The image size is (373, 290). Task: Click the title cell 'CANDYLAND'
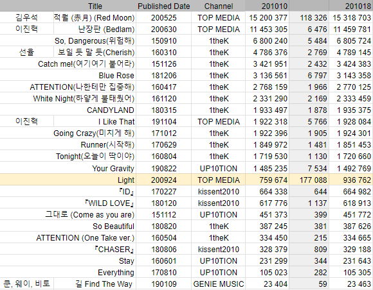[x=111, y=110]
